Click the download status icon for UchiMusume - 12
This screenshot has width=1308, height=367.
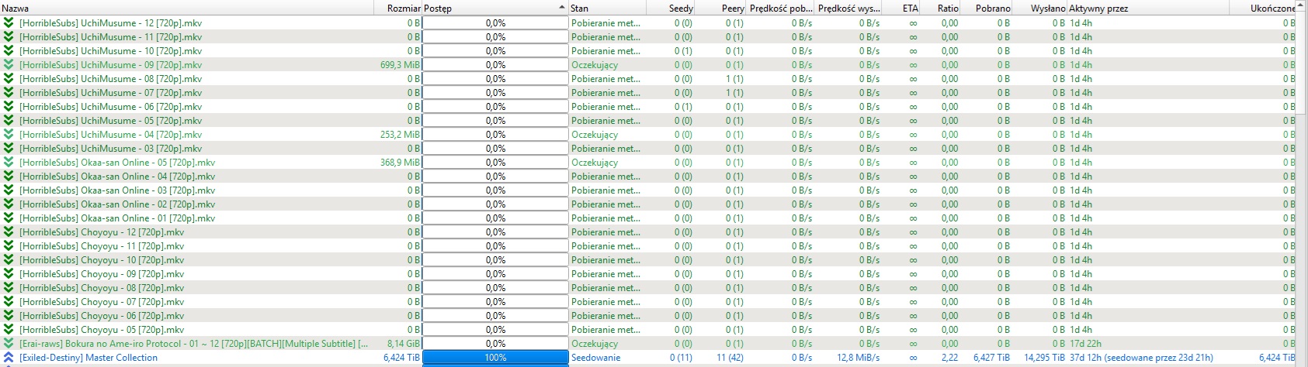pyautogui.click(x=9, y=23)
